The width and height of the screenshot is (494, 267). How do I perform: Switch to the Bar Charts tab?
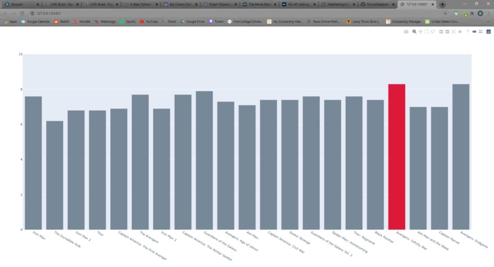point(181,4)
